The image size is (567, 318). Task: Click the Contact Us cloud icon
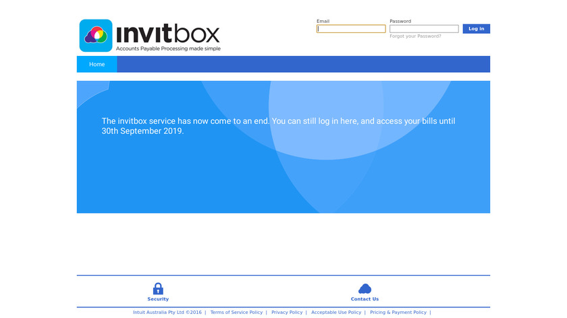pyautogui.click(x=364, y=288)
